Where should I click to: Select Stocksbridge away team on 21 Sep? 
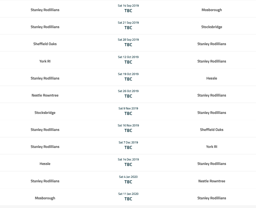(x=212, y=27)
